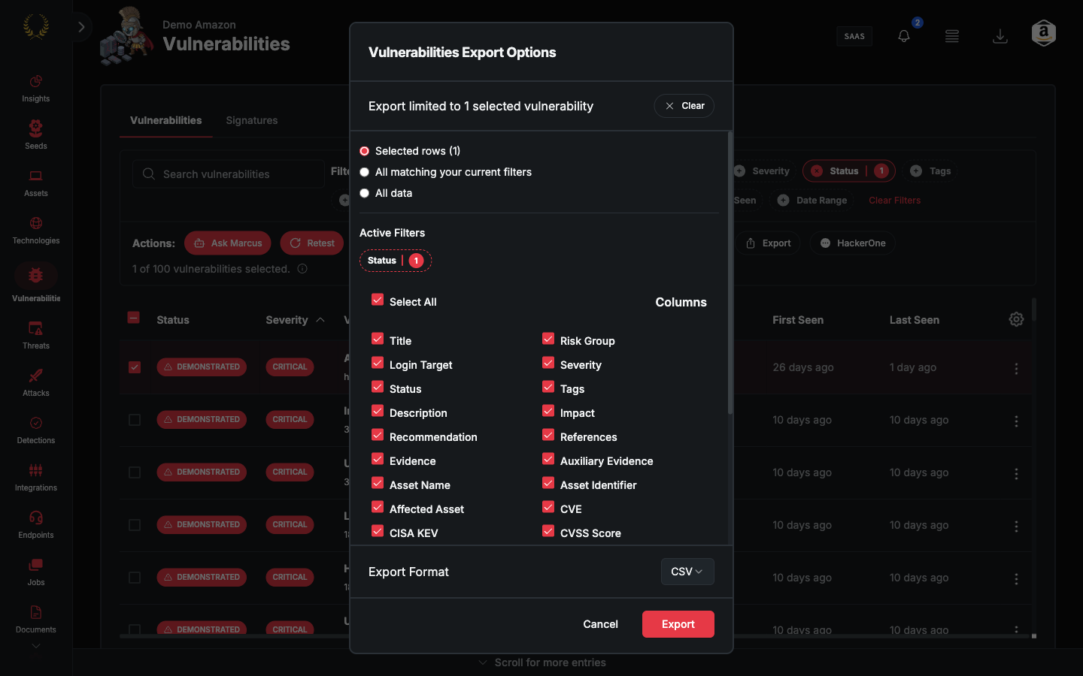Toggle the Risk Group column checkbox
Image resolution: width=1083 pixels, height=676 pixels.
point(548,339)
